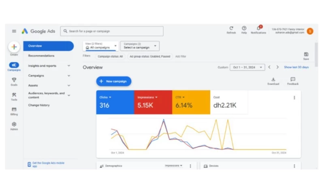Open Tools in the left sidebar

pyautogui.click(x=14, y=95)
